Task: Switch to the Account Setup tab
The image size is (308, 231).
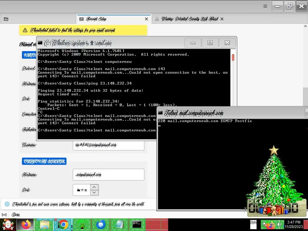Action: click(x=114, y=19)
